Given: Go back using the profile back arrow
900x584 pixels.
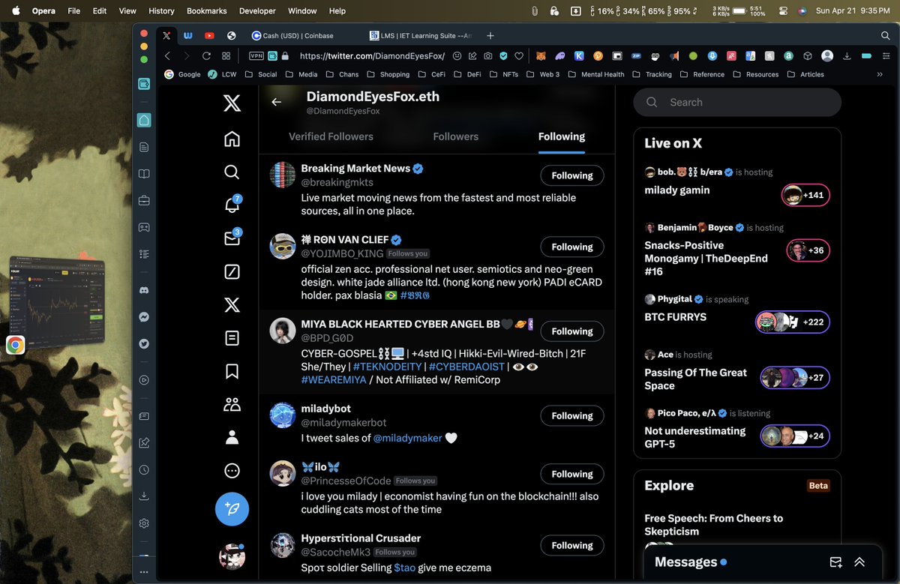Looking at the screenshot, I should 277,102.
